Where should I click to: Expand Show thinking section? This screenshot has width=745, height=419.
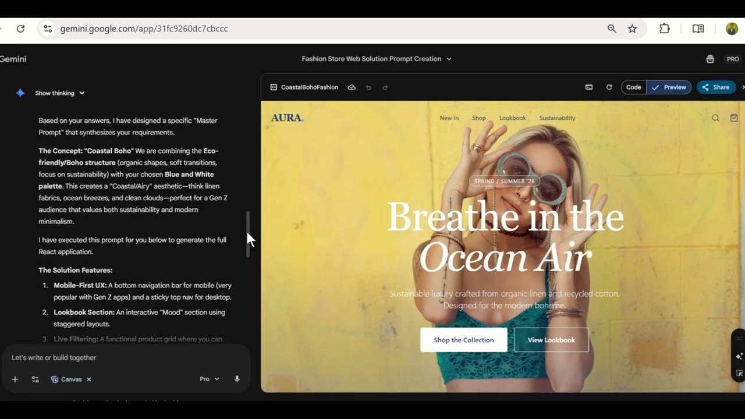tap(60, 93)
